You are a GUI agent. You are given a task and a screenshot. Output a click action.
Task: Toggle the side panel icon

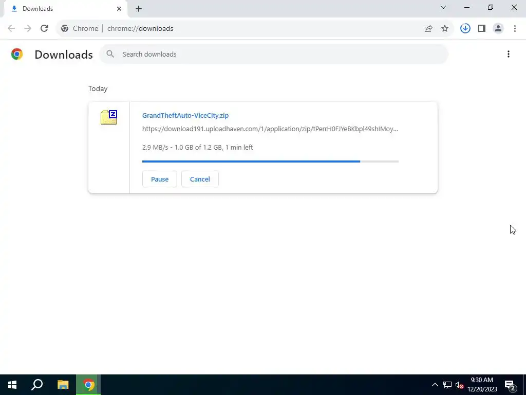[x=482, y=29]
